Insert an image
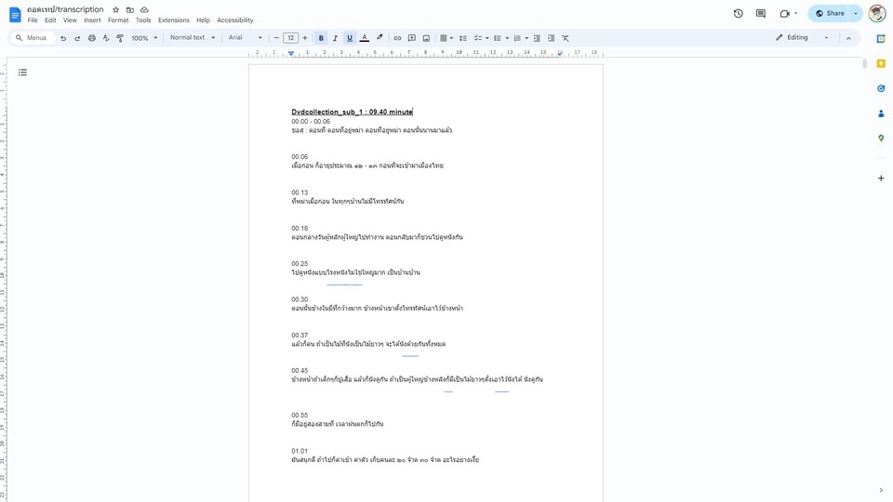 (426, 38)
